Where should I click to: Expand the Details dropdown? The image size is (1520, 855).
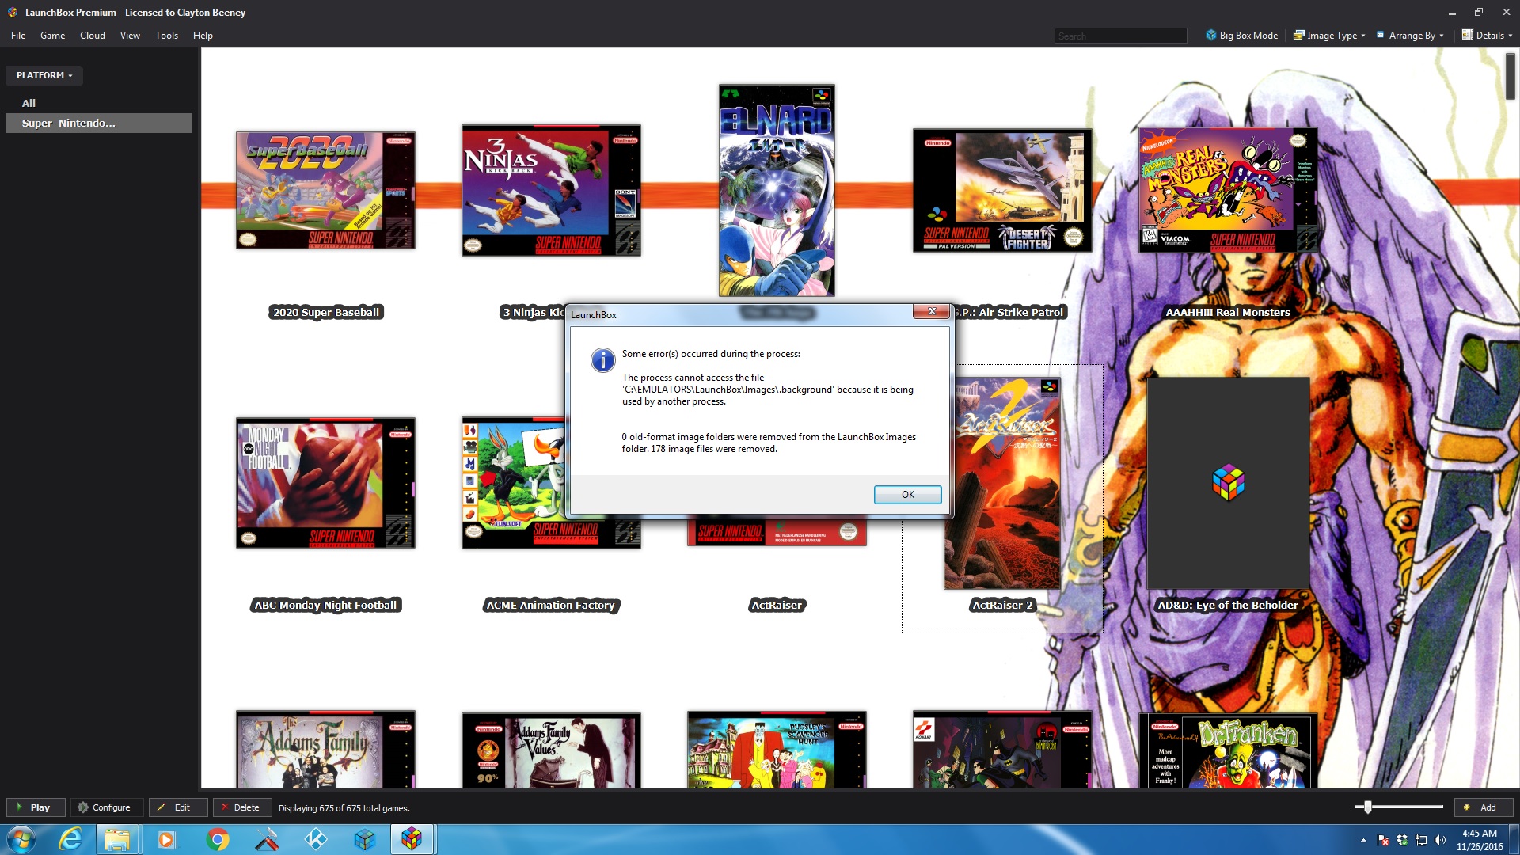click(x=1487, y=36)
